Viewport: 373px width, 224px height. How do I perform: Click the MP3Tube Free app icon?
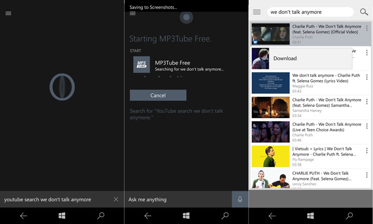tap(141, 64)
